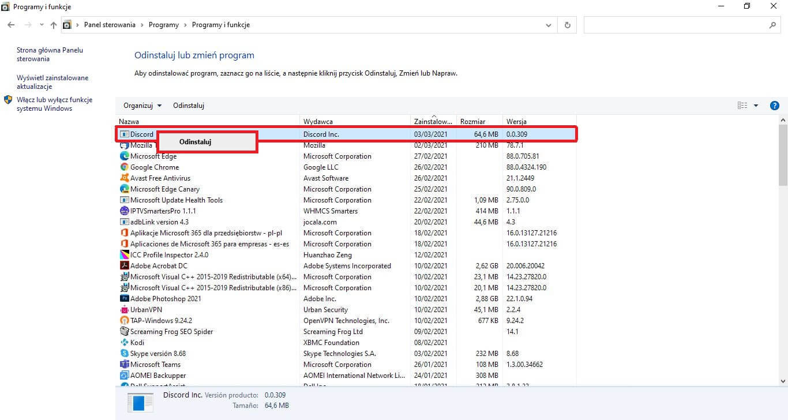Viewport: 788px width, 420px height.
Task: Click Microsoft Update Health Tools icon
Action: 124,200
